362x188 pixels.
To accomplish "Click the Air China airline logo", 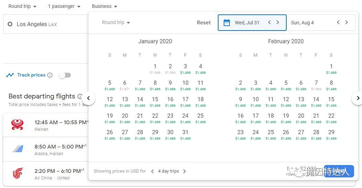I will coord(17,174).
